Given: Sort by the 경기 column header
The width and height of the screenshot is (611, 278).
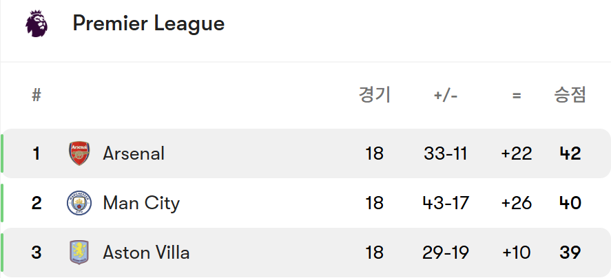Looking at the screenshot, I should click(x=375, y=95).
